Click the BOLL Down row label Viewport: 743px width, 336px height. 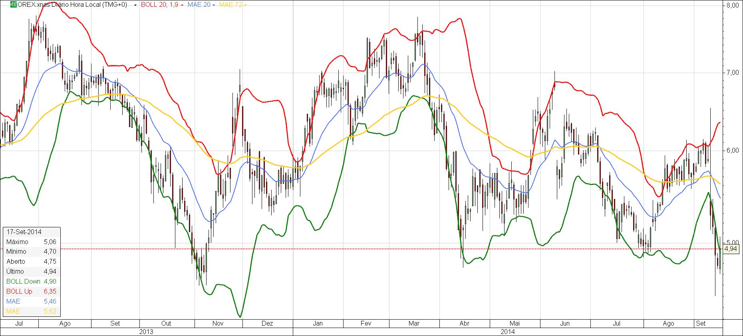point(23,281)
